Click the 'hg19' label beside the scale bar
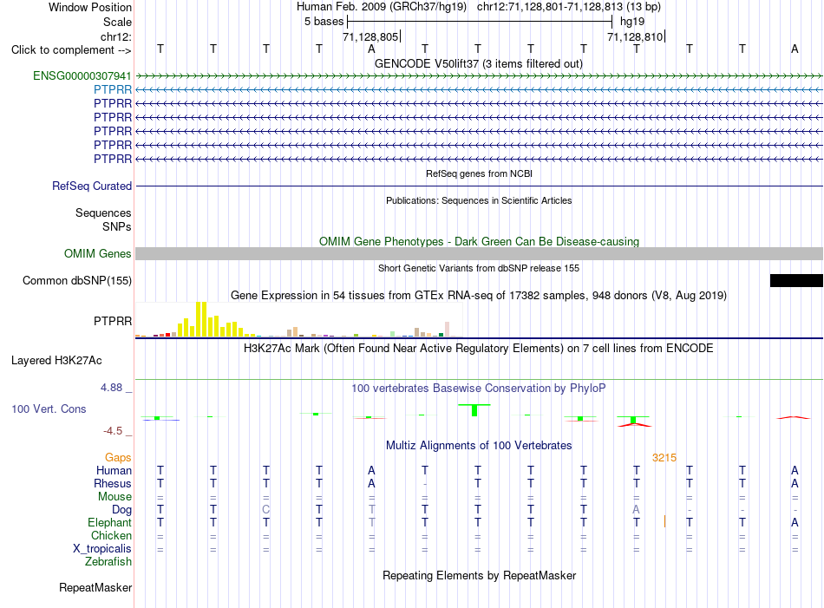 pyautogui.click(x=632, y=22)
